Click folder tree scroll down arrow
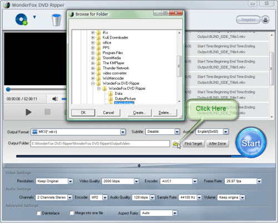 179,101
